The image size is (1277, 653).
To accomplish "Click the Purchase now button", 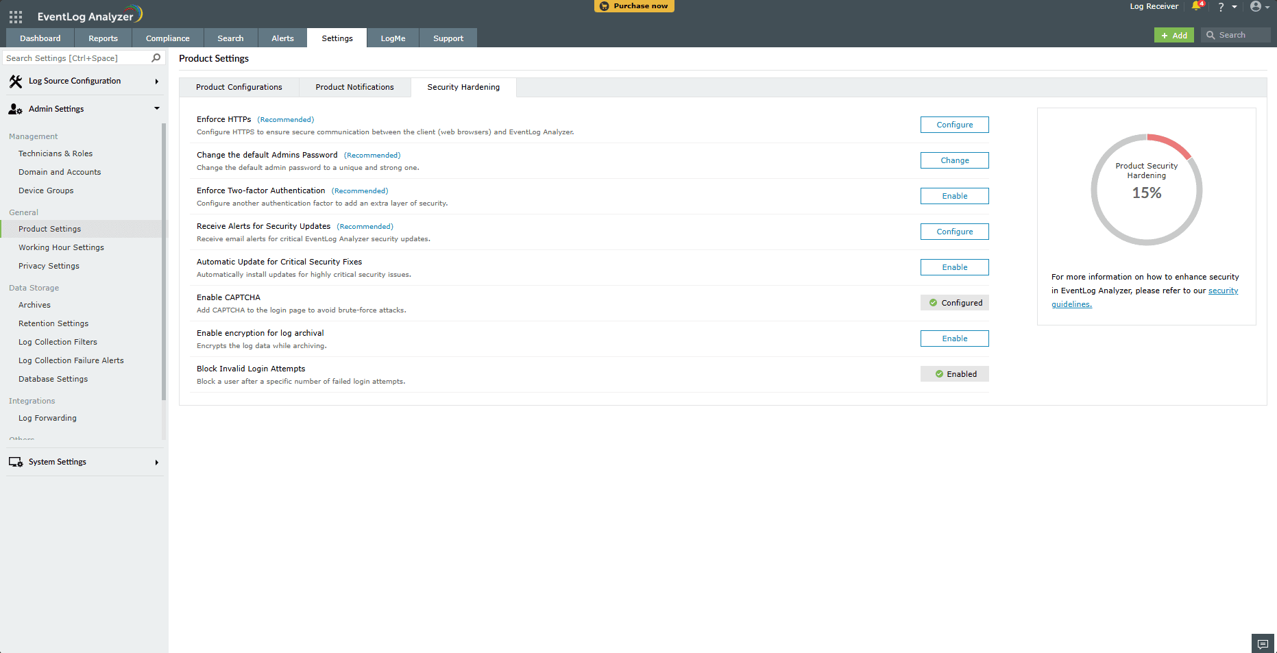I will 634,6.
